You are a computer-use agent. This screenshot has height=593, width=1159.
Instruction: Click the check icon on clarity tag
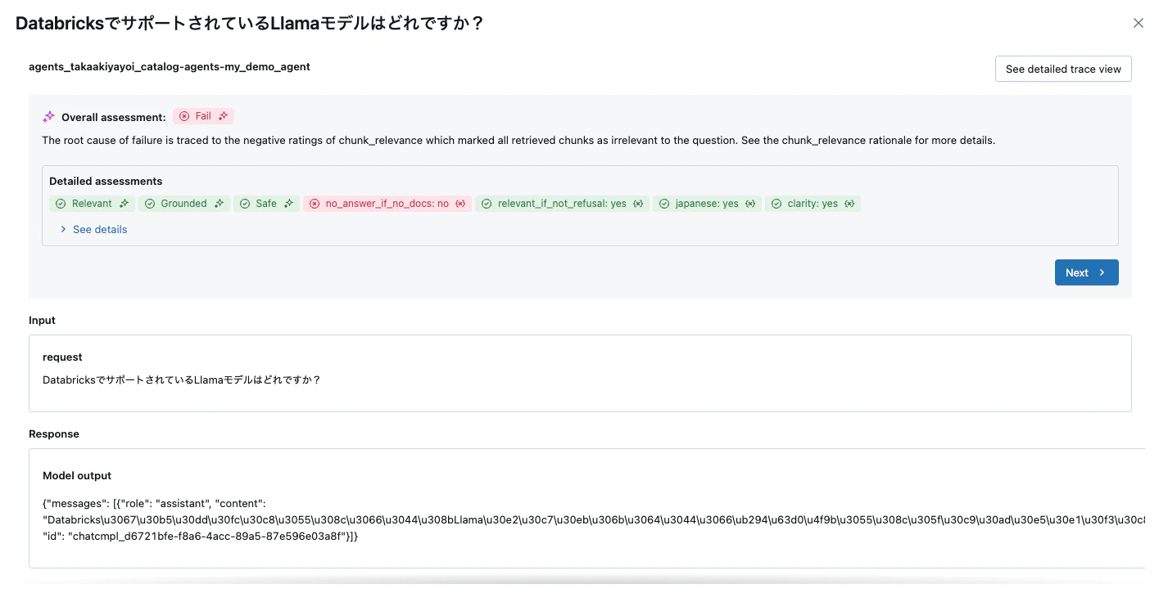(776, 204)
